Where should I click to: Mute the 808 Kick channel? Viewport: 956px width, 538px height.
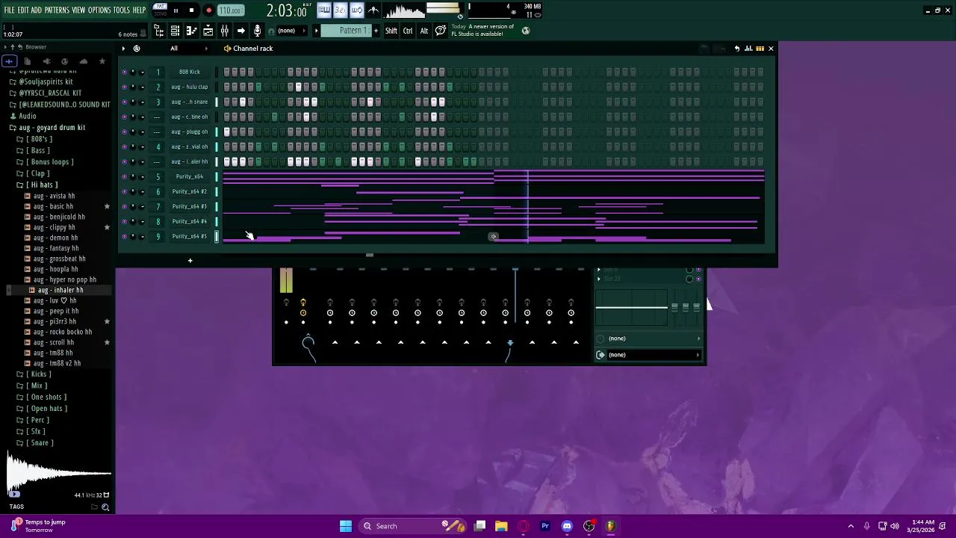pos(124,72)
